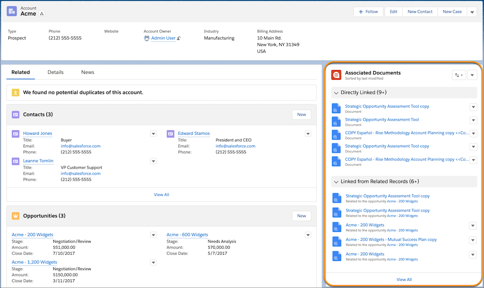The height and width of the screenshot is (288, 484).
Task: Click the document icon beside Strategic Opportunity Assessment Tool
Action: (x=336, y=122)
